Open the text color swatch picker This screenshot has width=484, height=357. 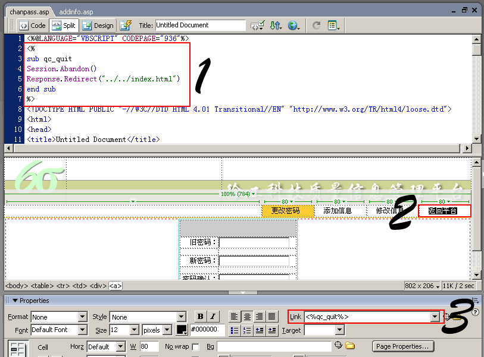(x=182, y=330)
